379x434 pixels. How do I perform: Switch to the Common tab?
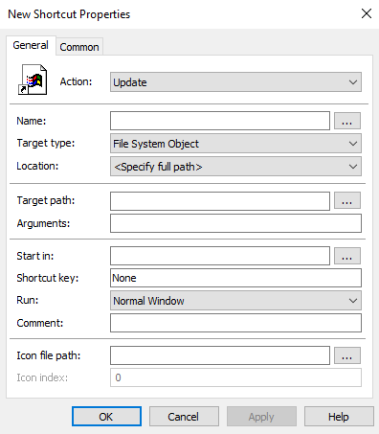79,47
